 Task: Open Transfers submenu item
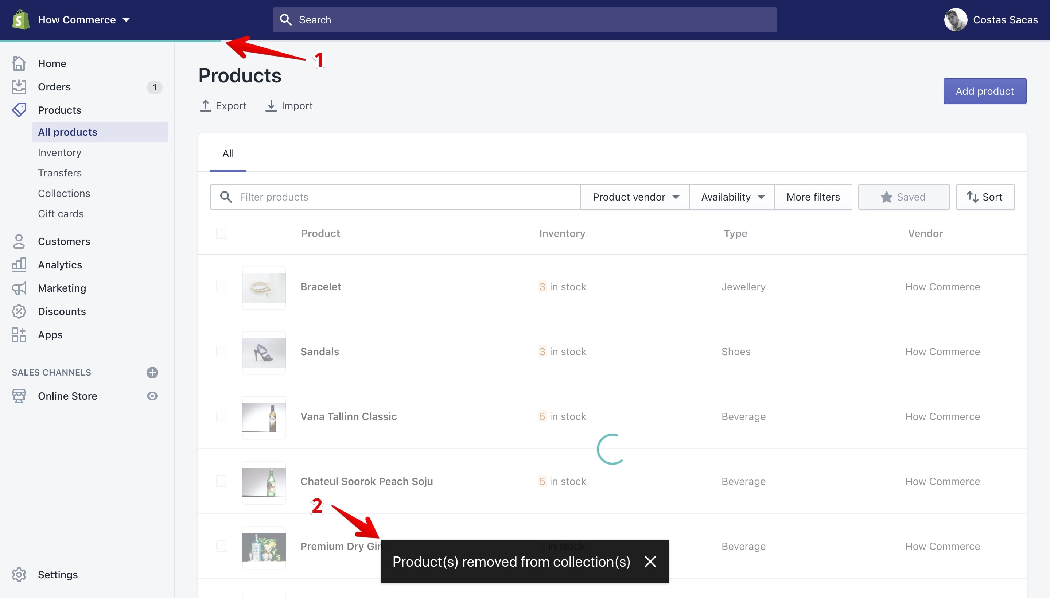[x=59, y=173]
